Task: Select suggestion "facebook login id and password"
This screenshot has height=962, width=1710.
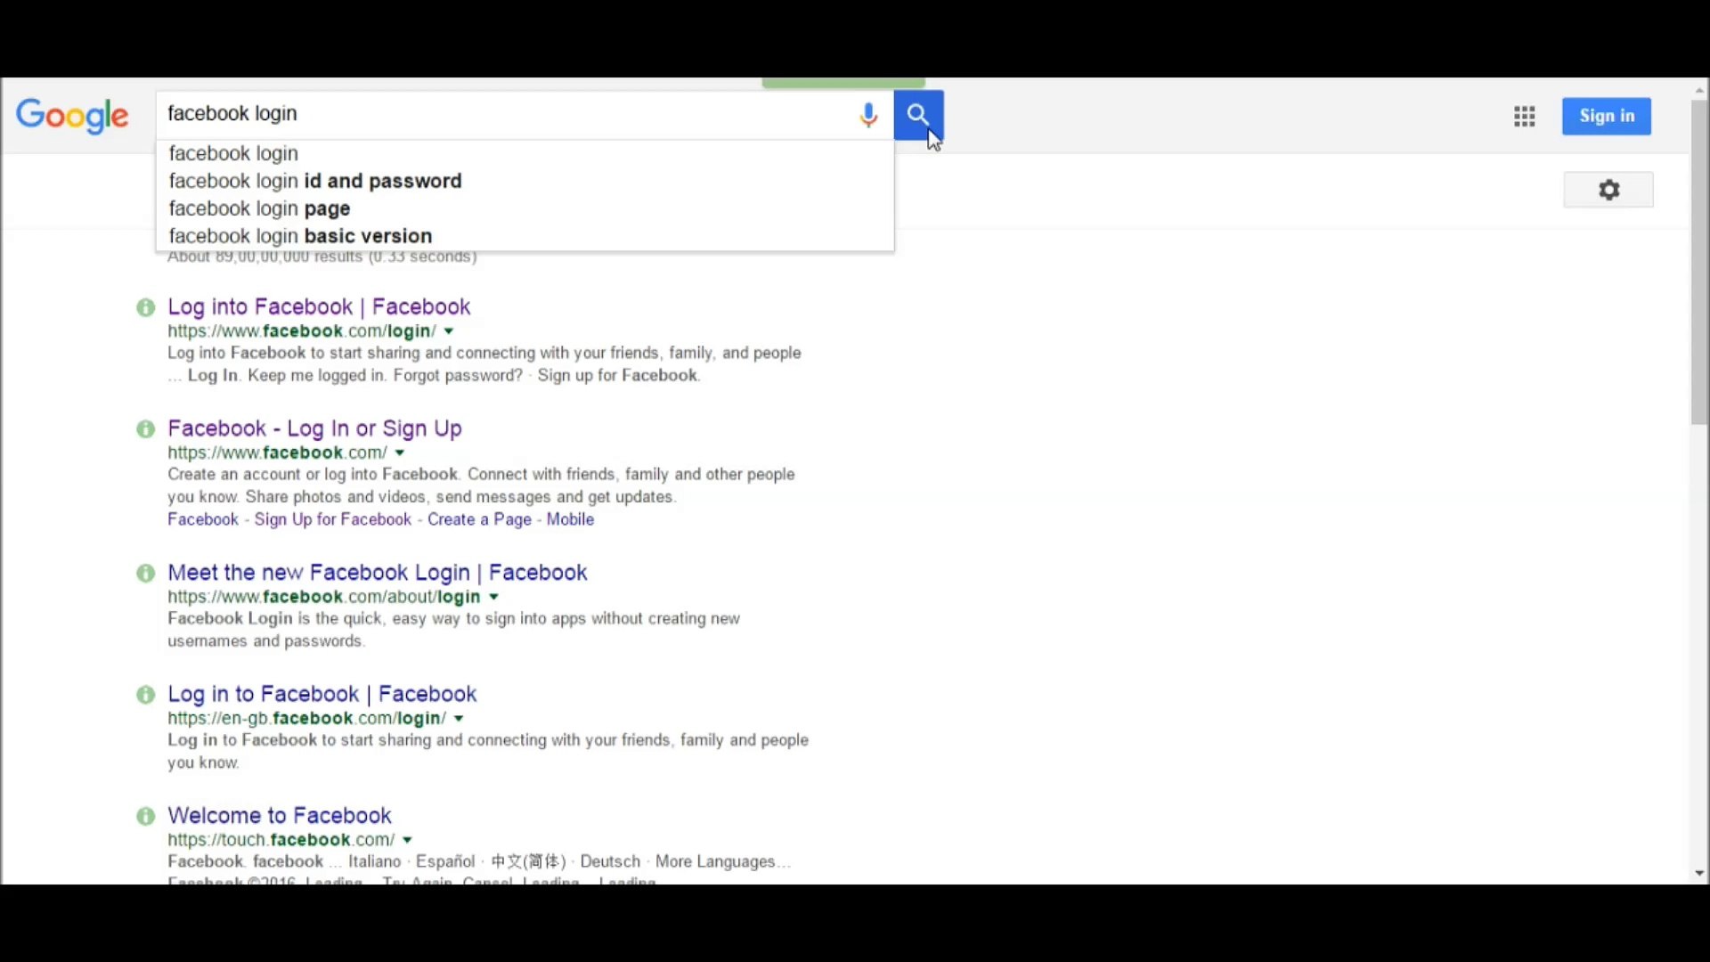Action: tap(525, 181)
